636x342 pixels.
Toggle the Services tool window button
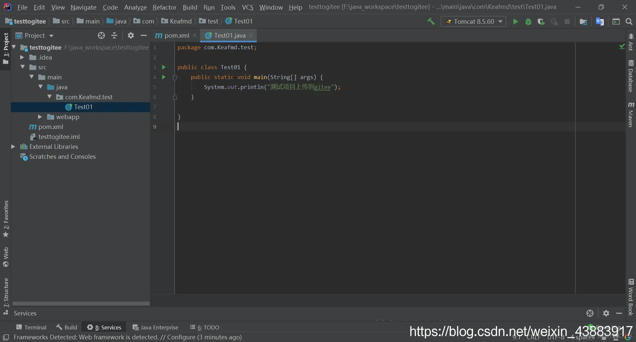104,327
